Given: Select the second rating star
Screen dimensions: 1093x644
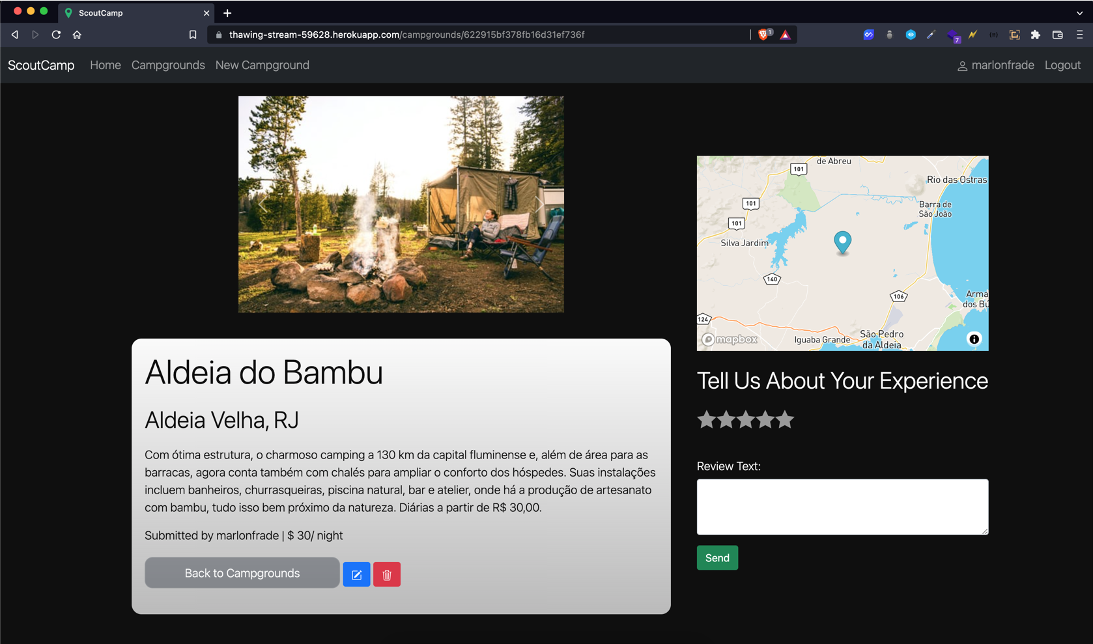Looking at the screenshot, I should 726,419.
